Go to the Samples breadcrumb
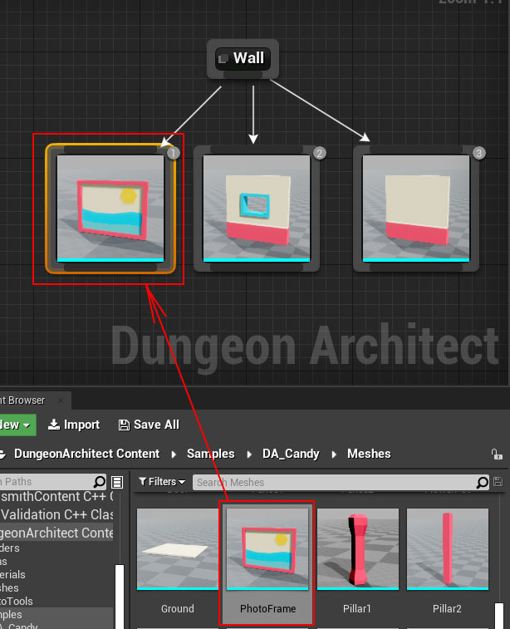Viewport: 510px width, 629px height. [210, 454]
